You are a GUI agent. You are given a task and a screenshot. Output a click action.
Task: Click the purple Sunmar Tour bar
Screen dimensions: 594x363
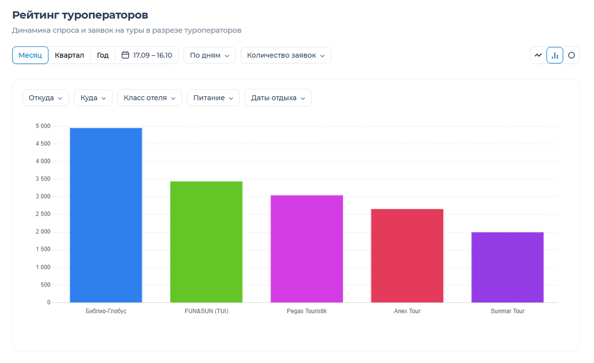click(x=507, y=267)
